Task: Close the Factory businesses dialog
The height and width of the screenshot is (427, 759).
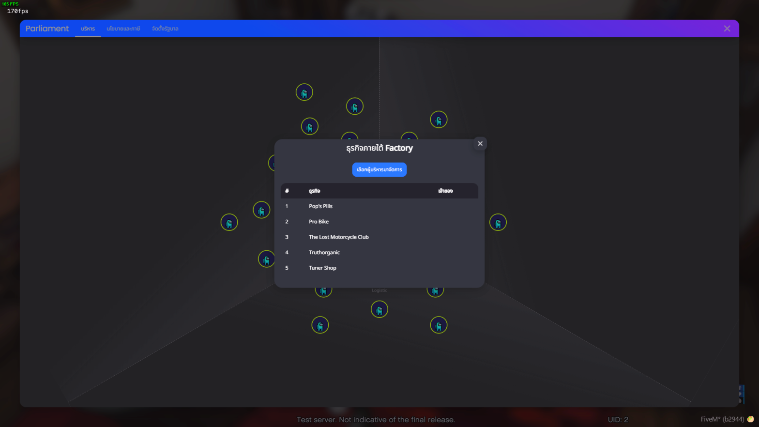Action: (x=480, y=143)
